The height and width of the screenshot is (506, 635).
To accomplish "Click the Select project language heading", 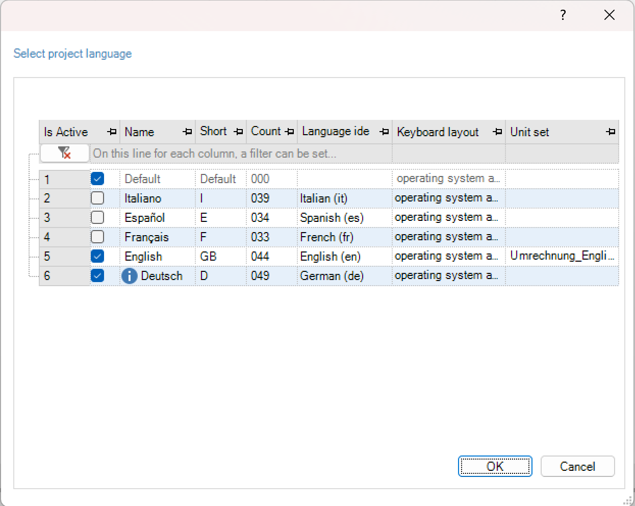I will tap(72, 54).
